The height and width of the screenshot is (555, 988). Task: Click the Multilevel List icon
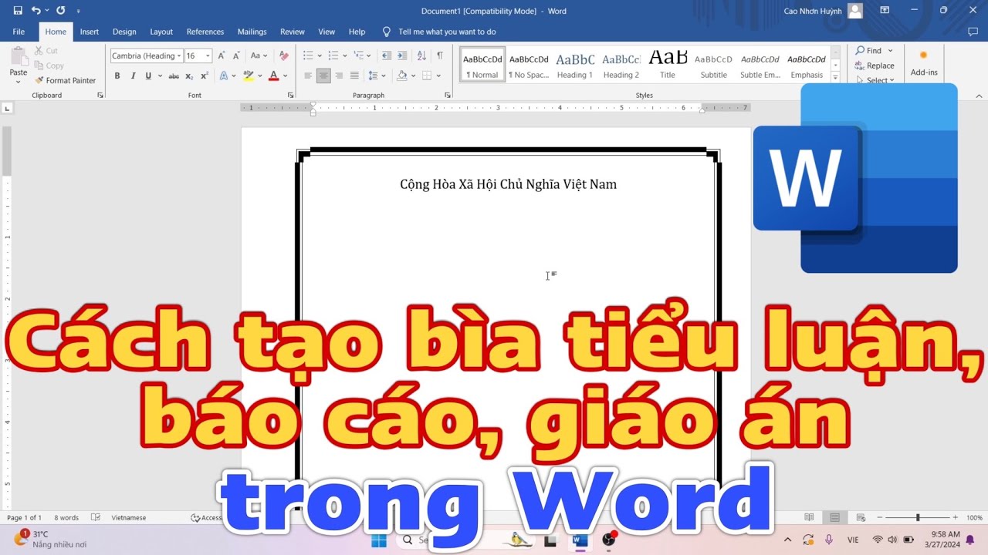[x=358, y=55]
